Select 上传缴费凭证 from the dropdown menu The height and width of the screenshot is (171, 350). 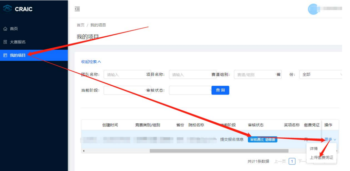pyautogui.click(x=321, y=158)
